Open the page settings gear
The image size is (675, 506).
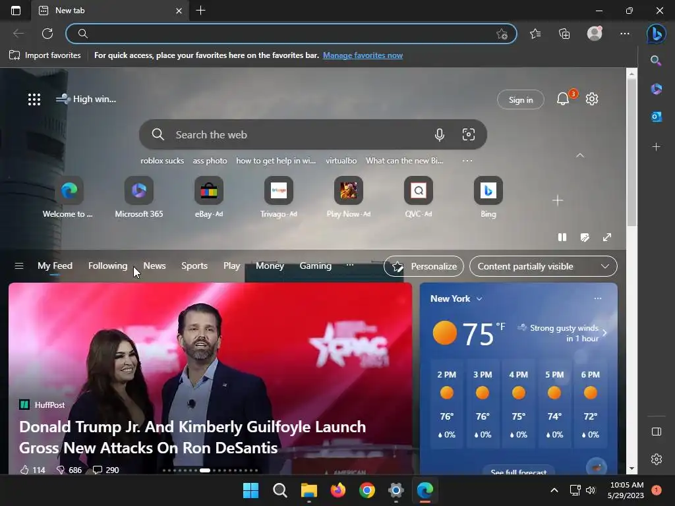click(x=592, y=99)
